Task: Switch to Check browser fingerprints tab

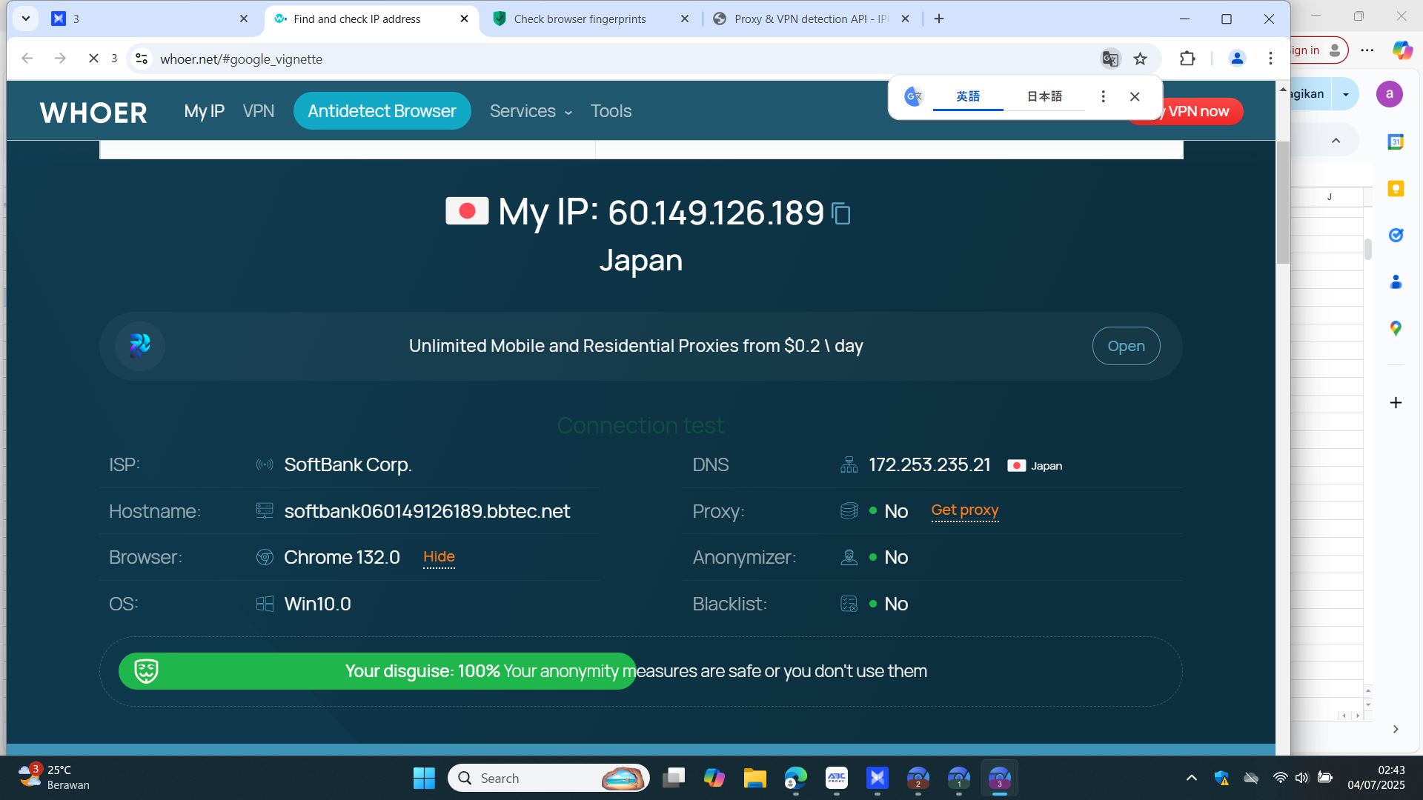Action: point(580,19)
